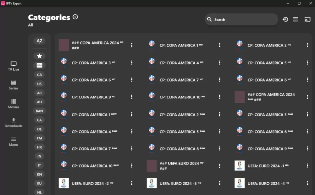This screenshot has height=195, width=315.
Task: Expand the Categories dropdown
Action: pos(75,17)
